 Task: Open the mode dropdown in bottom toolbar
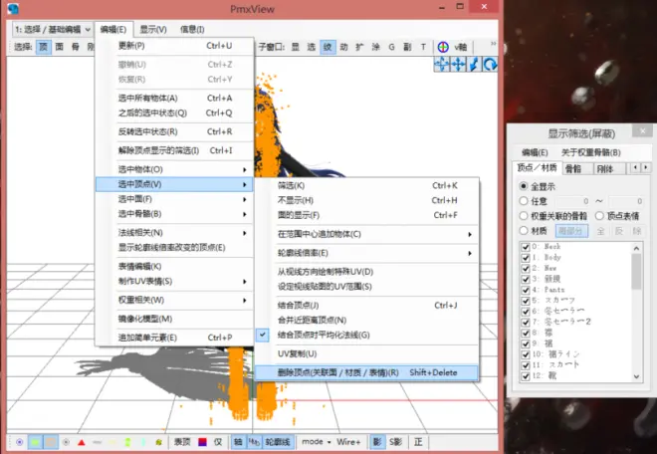tap(314, 441)
